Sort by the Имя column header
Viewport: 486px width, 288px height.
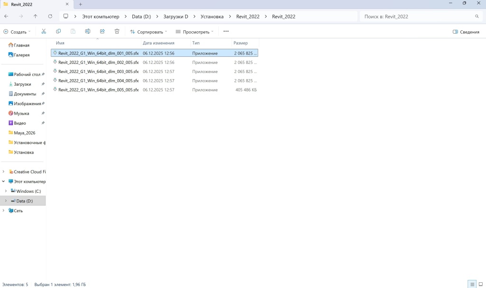pos(60,43)
